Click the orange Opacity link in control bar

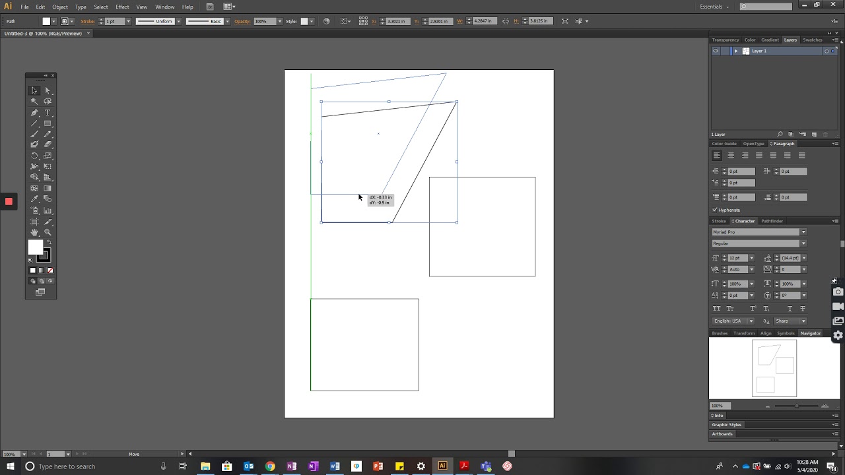point(242,21)
